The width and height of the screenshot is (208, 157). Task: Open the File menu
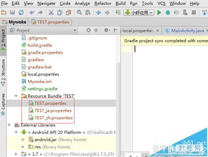click(x=4, y=3)
